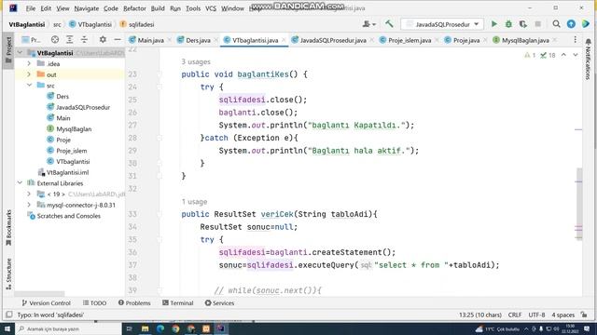Viewport: 597px width, 335px height.
Task: Open the Refactor menu
Action: click(134, 8)
